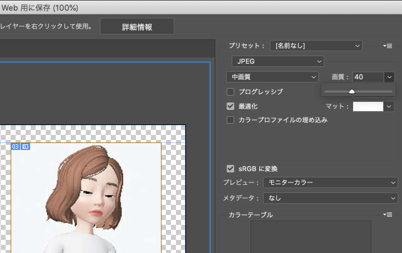Viewport: 402px width, 253px height.
Task: Click the slice number 03 badge
Action: click(16, 146)
